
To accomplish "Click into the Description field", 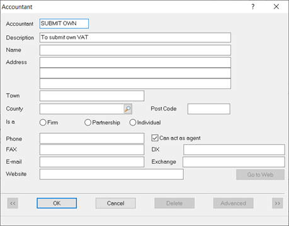I will (x=135, y=38).
